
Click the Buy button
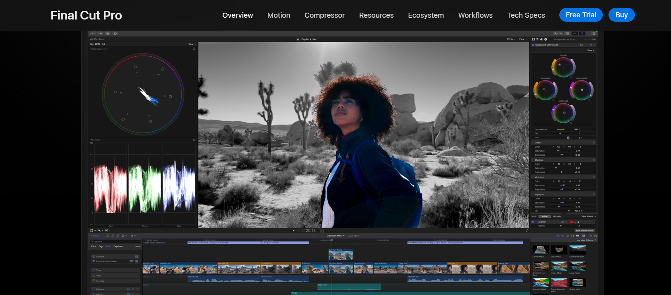(x=621, y=15)
